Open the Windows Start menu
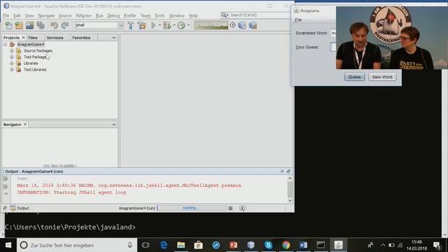Image resolution: width=448 pixels, height=252 pixels. coord(8,245)
